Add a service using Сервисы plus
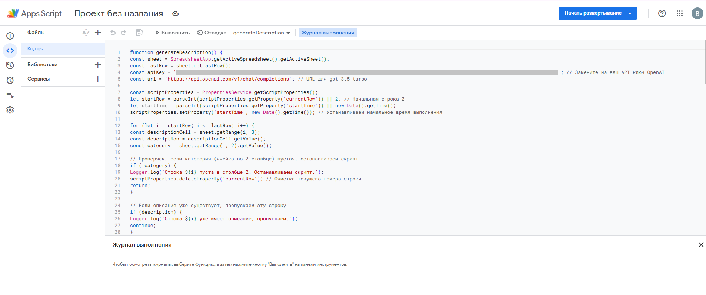This screenshot has width=706, height=295. pos(98,79)
